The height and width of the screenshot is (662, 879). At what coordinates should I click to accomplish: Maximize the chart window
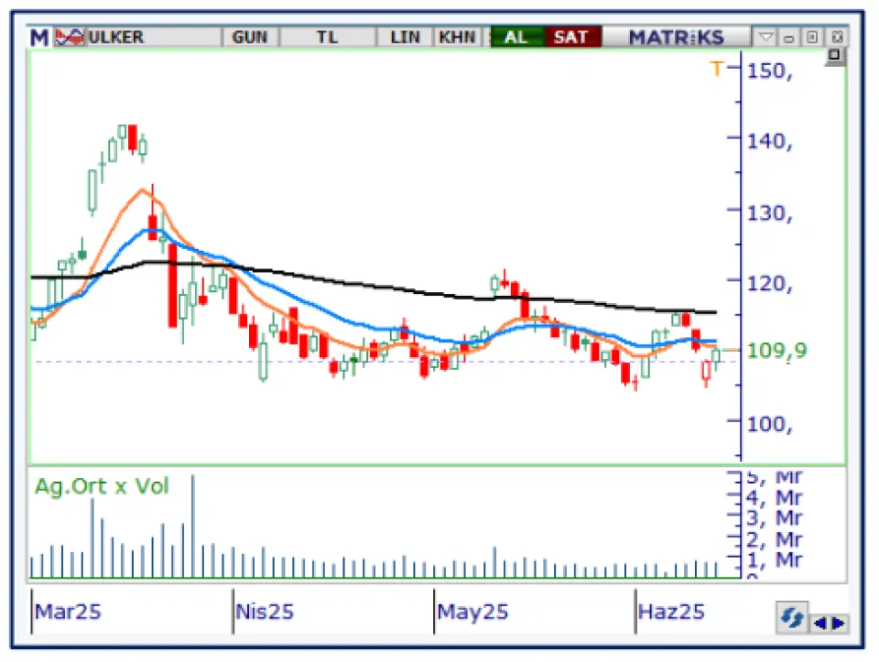pyautogui.click(x=812, y=38)
